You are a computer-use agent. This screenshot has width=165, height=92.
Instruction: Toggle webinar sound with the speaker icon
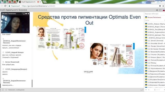point(157,10)
